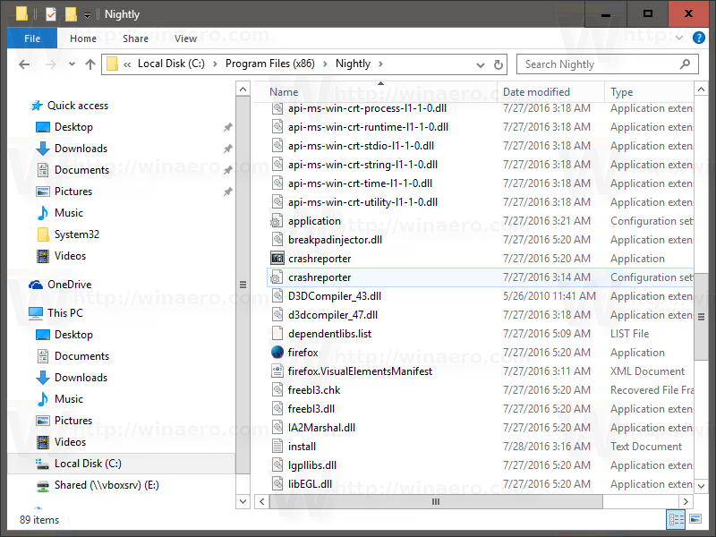
Task: Click Quick access star icon
Action: [37, 106]
